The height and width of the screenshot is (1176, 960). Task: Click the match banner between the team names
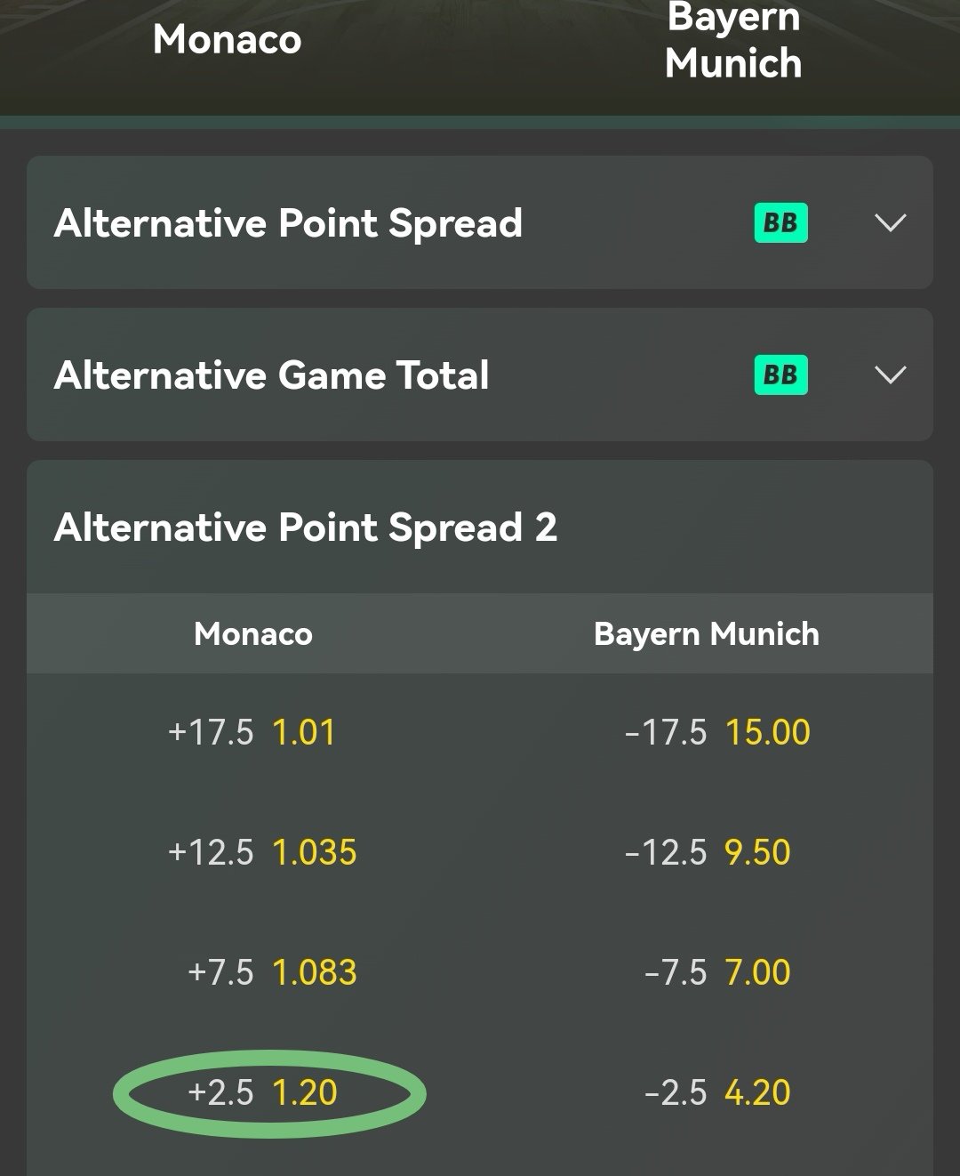[480, 44]
